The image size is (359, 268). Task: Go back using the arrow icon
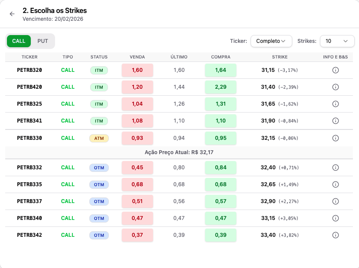(12, 14)
